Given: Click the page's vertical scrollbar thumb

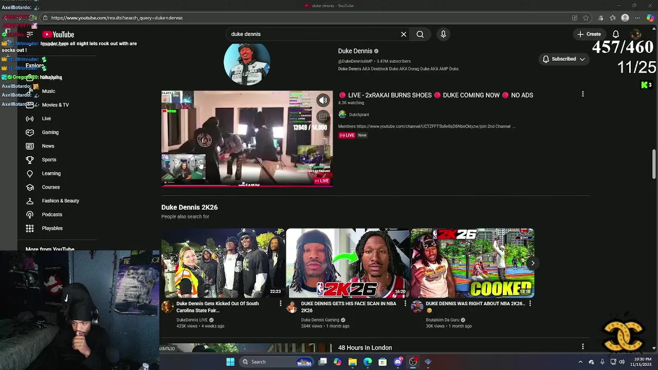Looking at the screenshot, I should 654,164.
